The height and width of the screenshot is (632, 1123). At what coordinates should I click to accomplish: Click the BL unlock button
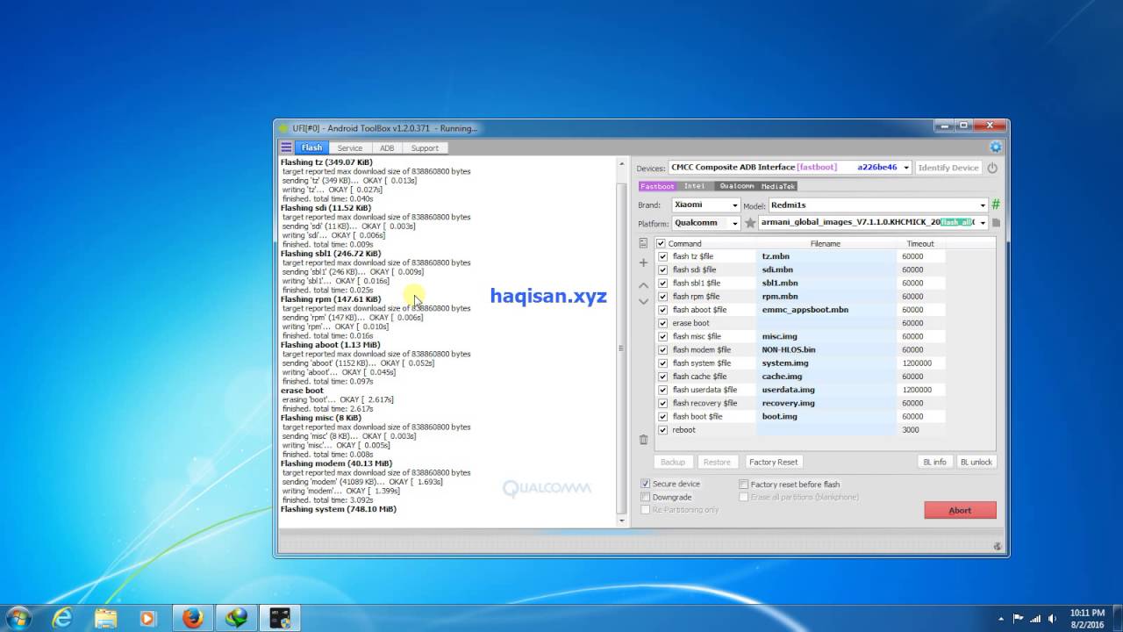click(976, 462)
